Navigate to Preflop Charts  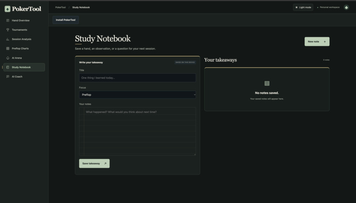click(x=24, y=49)
